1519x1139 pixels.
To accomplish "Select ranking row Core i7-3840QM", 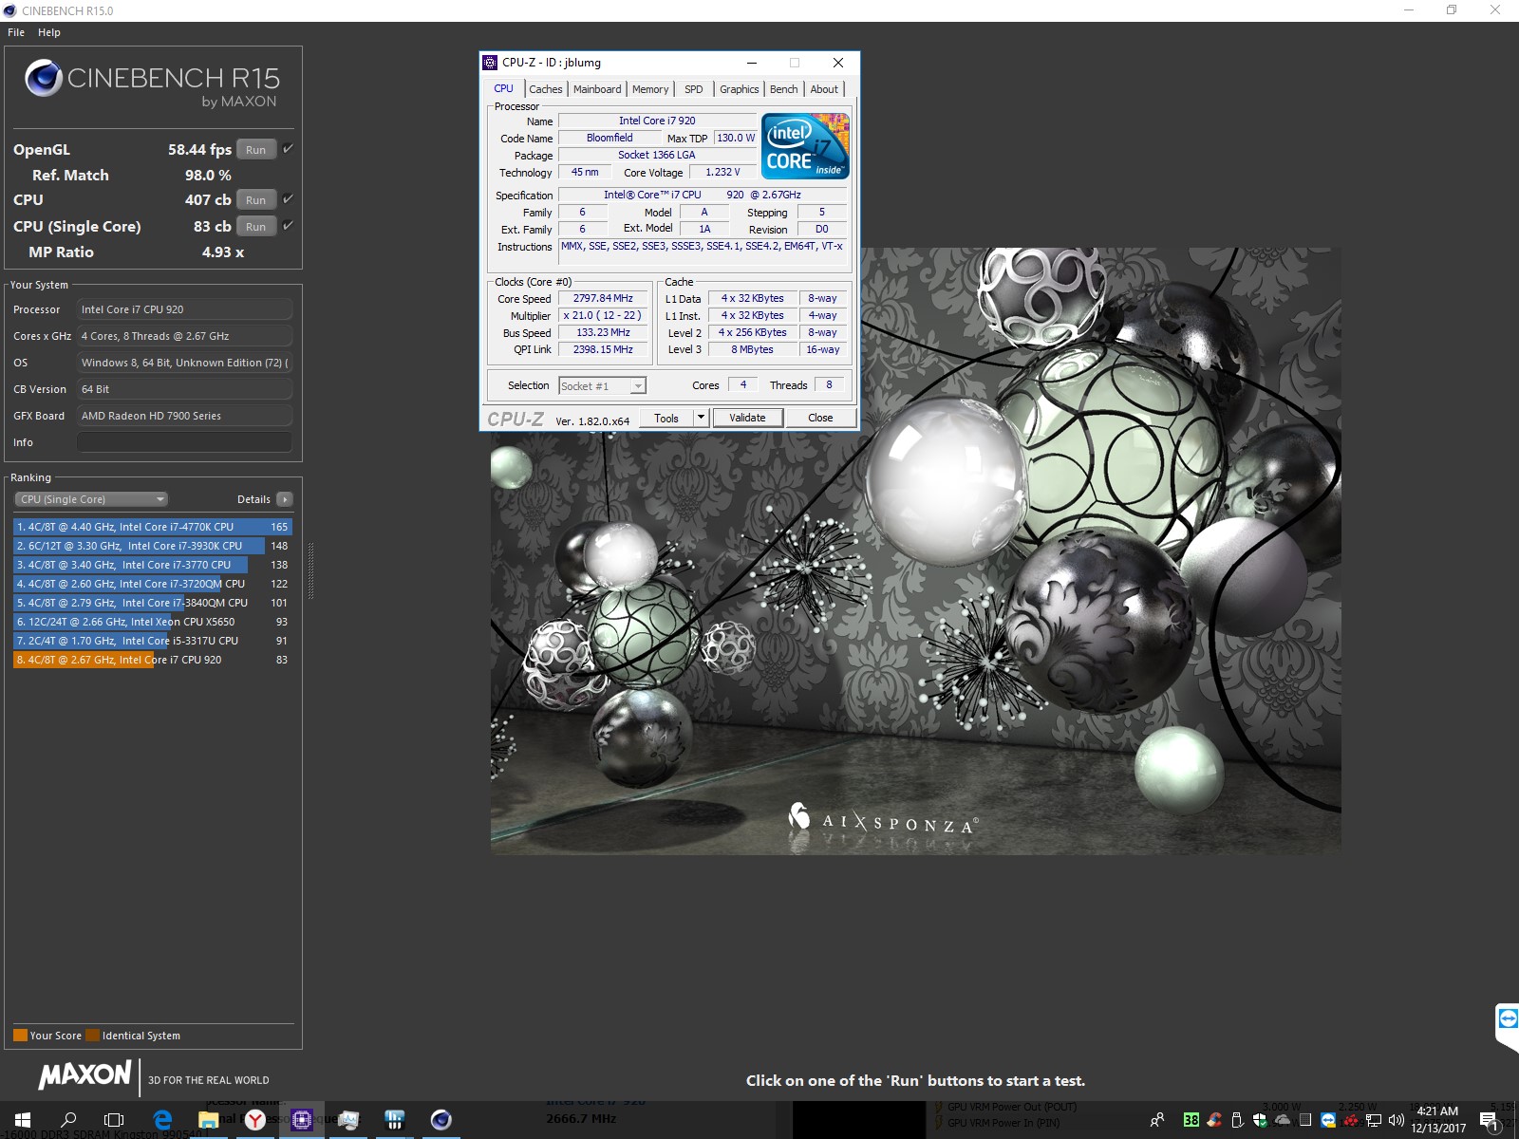I will click(x=153, y=603).
